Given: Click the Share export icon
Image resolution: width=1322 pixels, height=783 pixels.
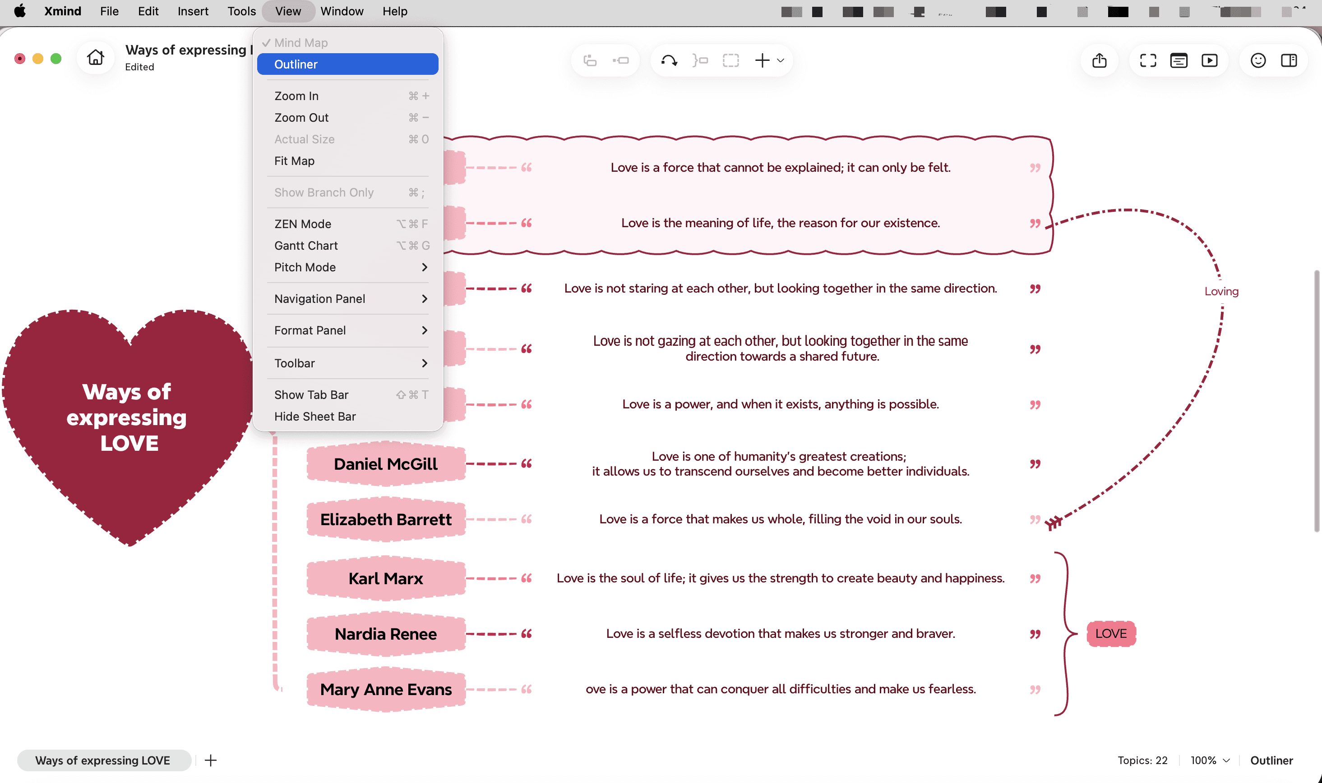Looking at the screenshot, I should 1099,60.
